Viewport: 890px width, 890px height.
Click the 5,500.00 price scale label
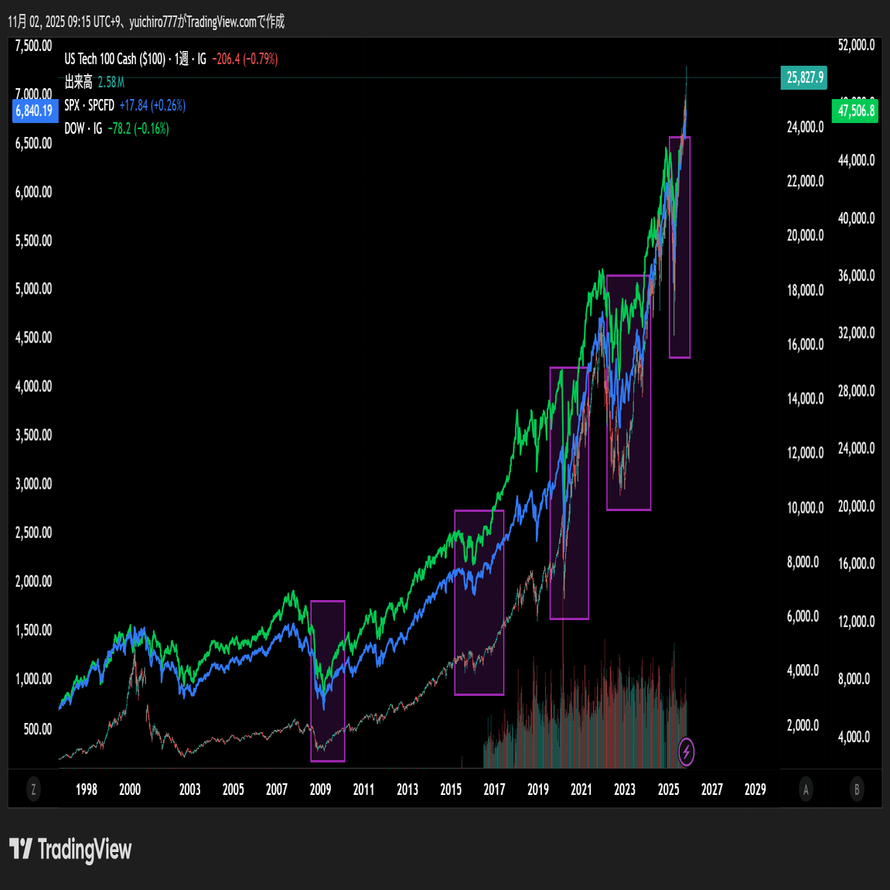(33, 240)
